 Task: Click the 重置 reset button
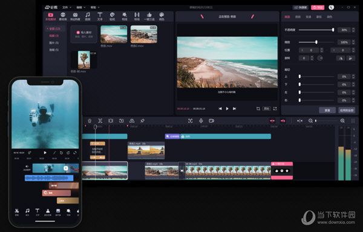pos(327,110)
